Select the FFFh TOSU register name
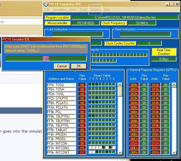The height and width of the screenshot is (161, 181). pyautogui.click(x=61, y=85)
